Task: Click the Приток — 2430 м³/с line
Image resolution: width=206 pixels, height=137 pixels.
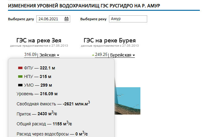Action: 37,114
